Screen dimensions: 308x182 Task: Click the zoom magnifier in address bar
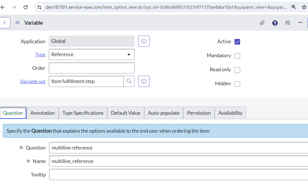[x=294, y=7]
